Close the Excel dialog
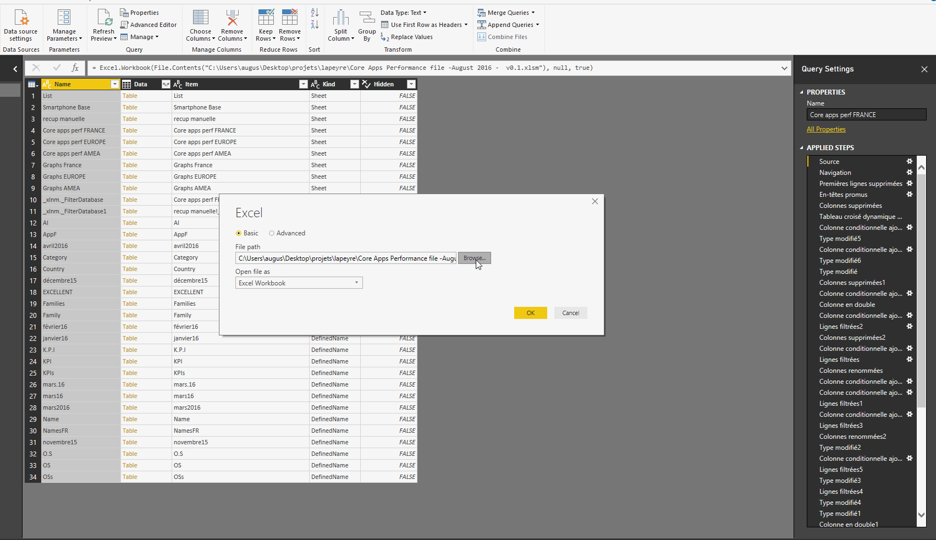Viewport: 936px width, 540px height. 595,201
